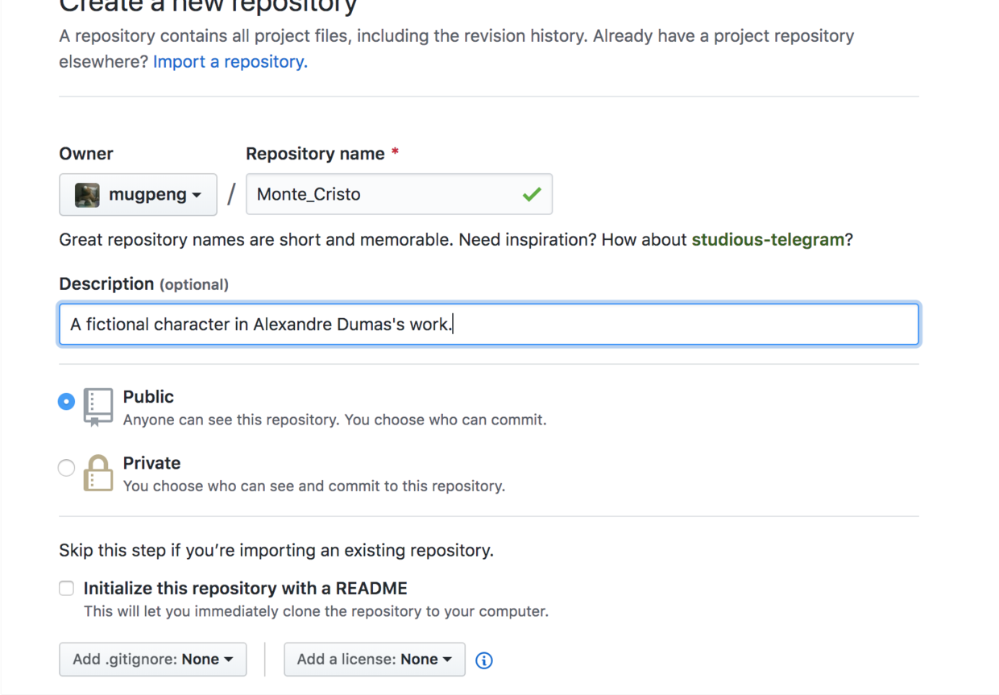The image size is (999, 695).
Task: Click the bold Private option label
Action: click(x=151, y=463)
